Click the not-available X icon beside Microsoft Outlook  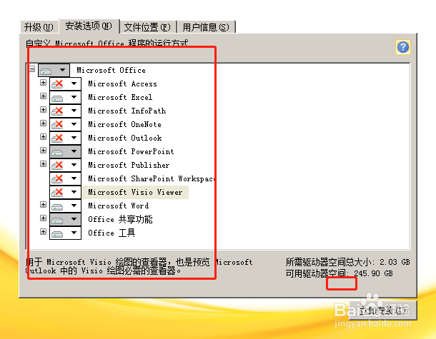click(57, 138)
